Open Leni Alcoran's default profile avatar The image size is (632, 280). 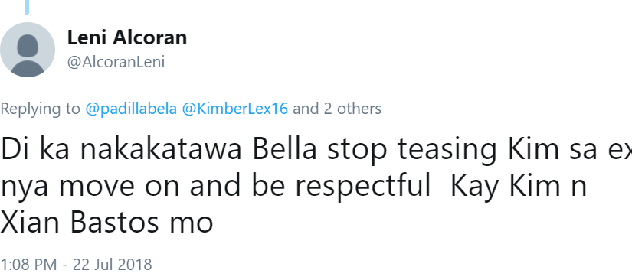coord(28,50)
